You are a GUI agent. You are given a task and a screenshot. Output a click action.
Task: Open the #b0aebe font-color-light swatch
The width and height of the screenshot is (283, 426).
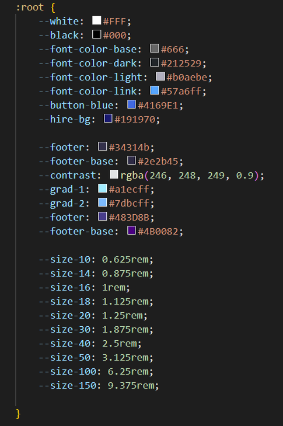click(x=160, y=76)
